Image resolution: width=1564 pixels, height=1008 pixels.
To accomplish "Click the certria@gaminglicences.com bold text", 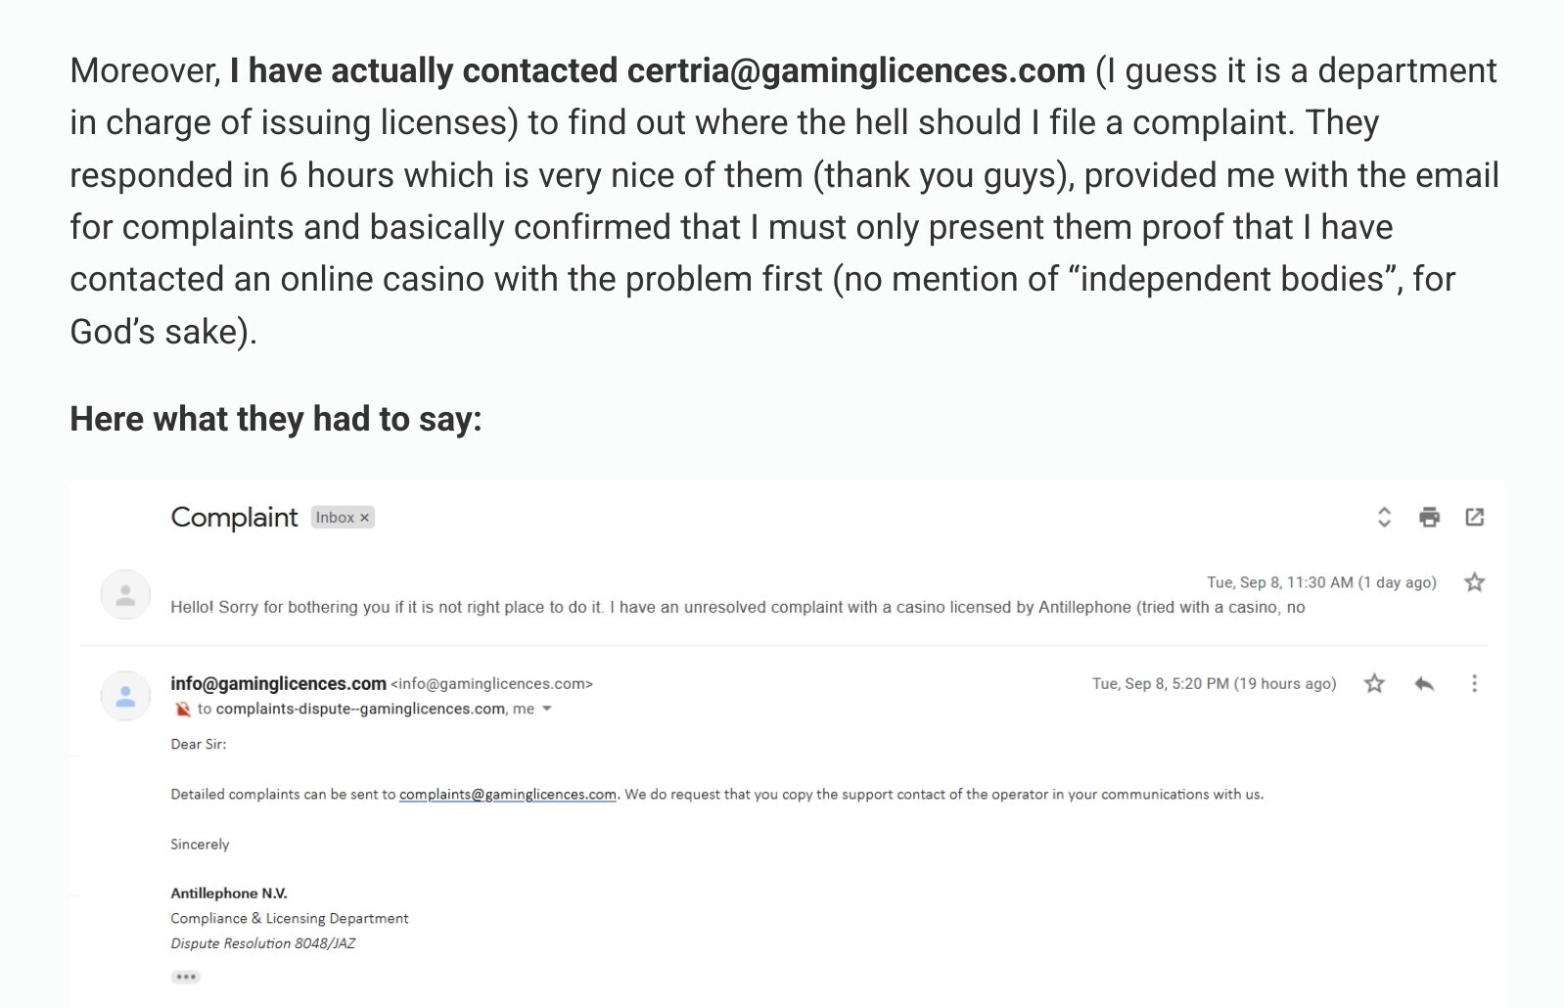I will (x=855, y=70).
